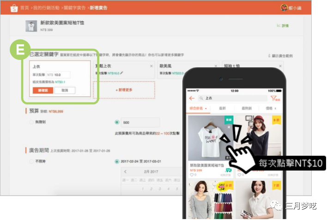Open the grey sweater product with color swatches

click(x=211, y=200)
